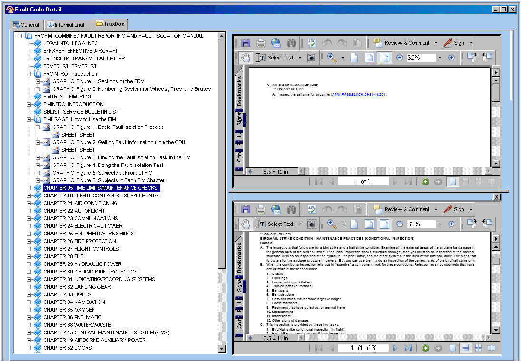521x361 pixels.
Task: Click the page number field in the top viewer
Action: (363, 182)
